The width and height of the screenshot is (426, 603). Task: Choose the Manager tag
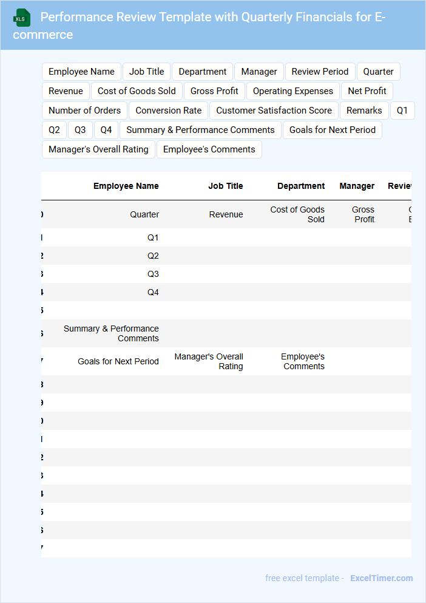tap(259, 72)
